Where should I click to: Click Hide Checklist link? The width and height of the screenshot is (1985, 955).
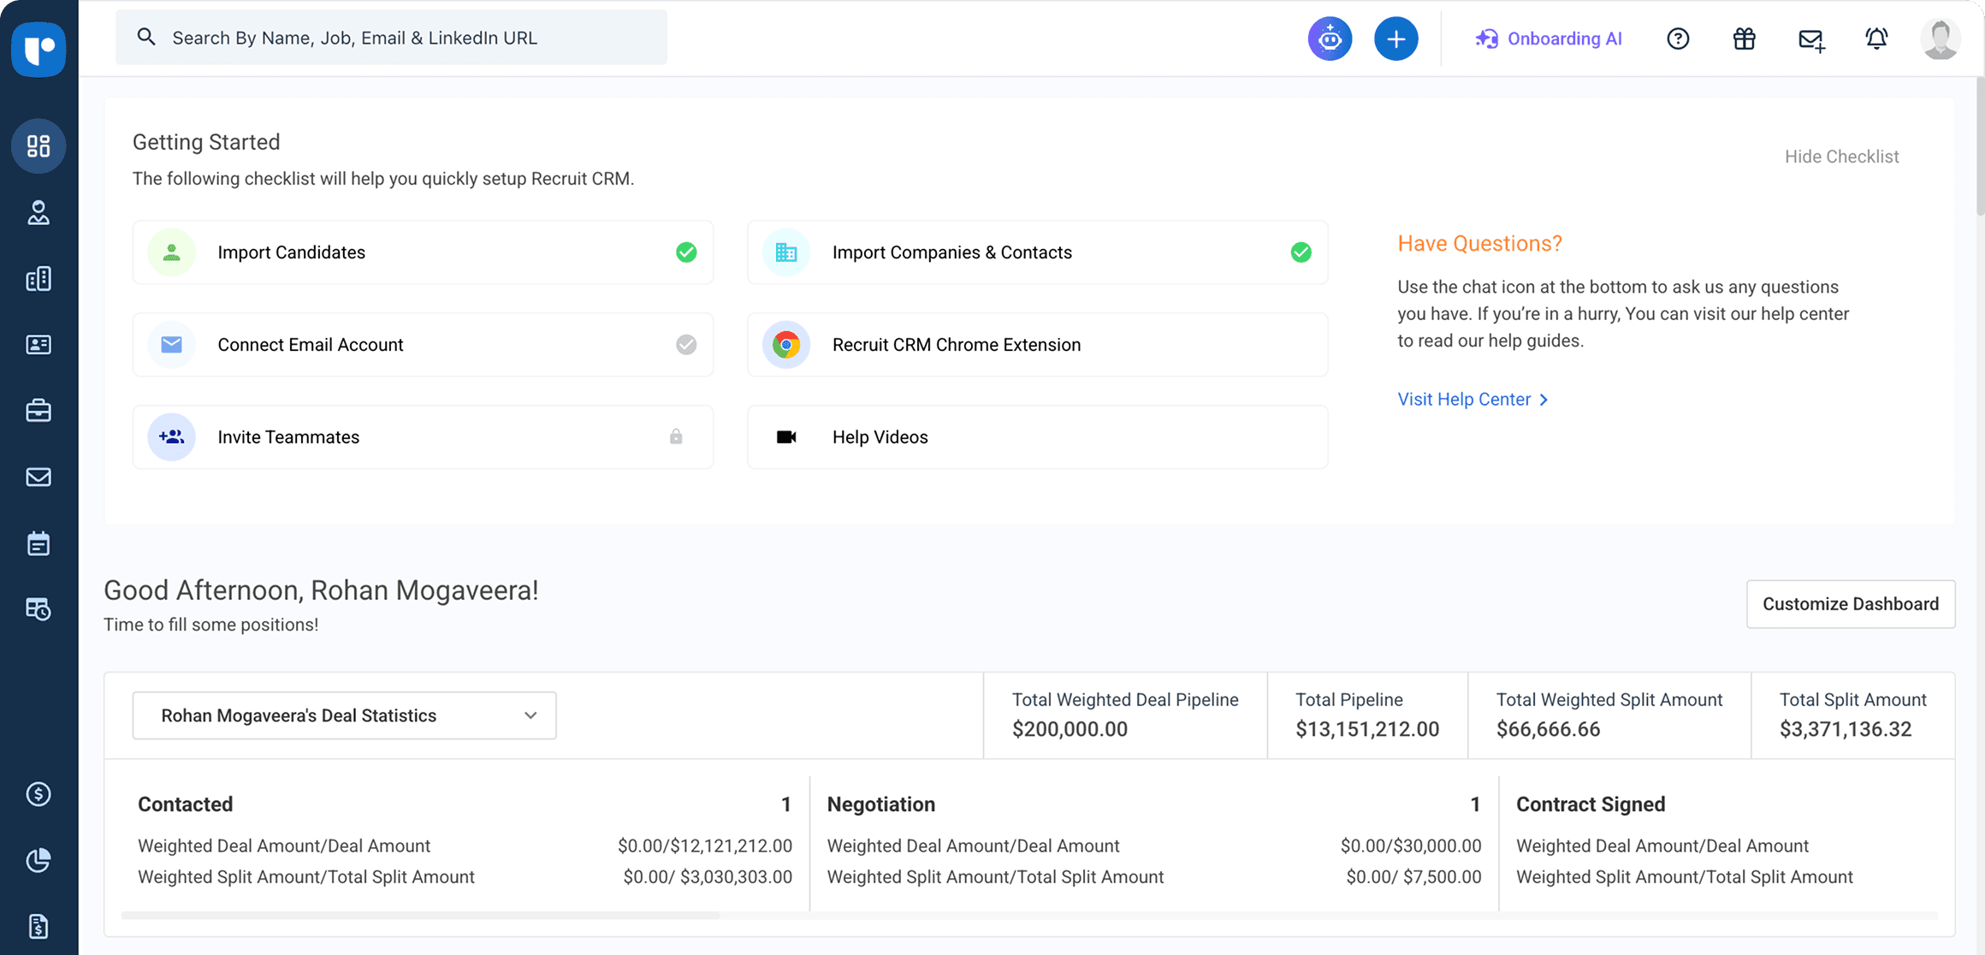pos(1841,157)
